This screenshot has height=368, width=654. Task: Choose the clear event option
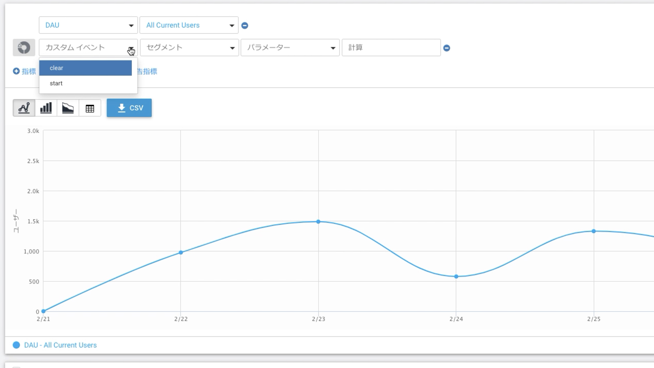pos(85,68)
